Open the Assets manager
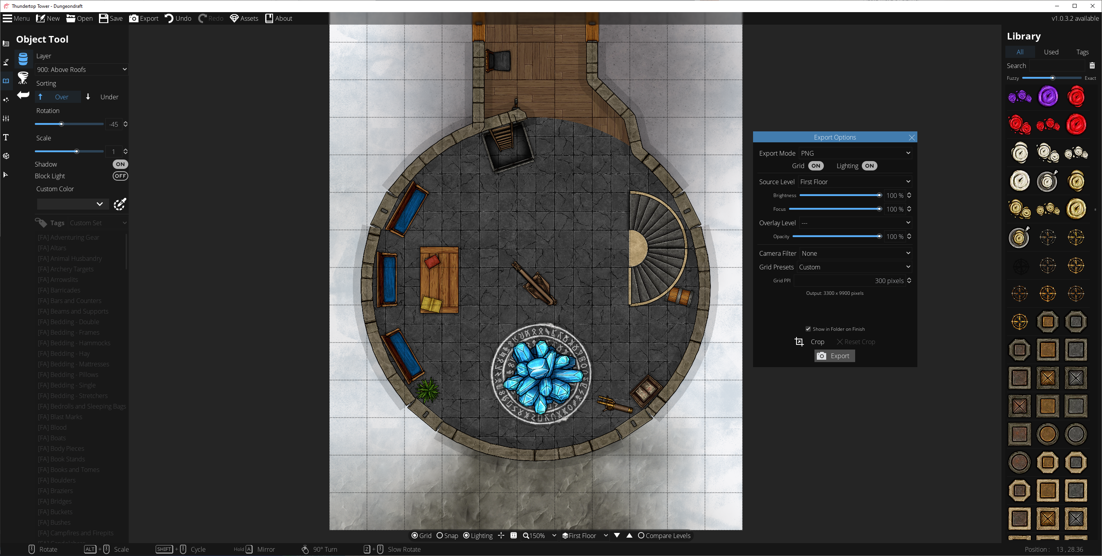 click(x=244, y=18)
